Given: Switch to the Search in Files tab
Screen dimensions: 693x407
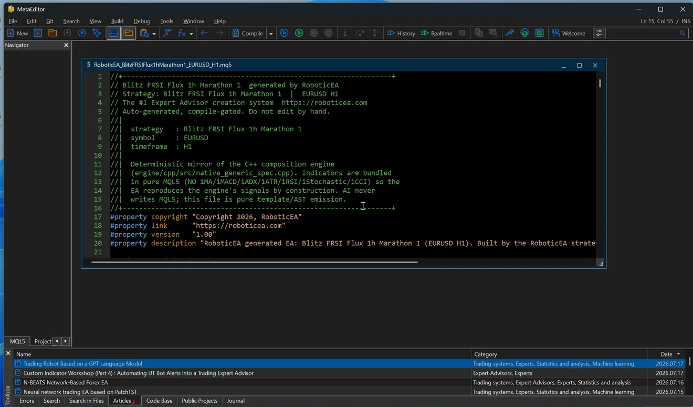Looking at the screenshot, I should pyautogui.click(x=87, y=401).
